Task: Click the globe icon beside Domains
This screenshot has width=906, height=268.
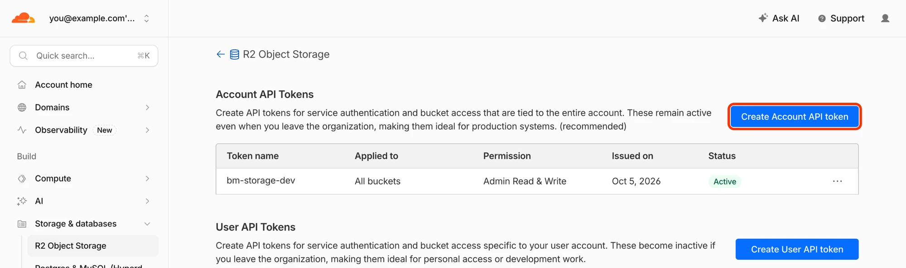Action: (x=22, y=107)
